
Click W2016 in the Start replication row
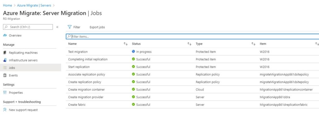[x=264, y=67]
